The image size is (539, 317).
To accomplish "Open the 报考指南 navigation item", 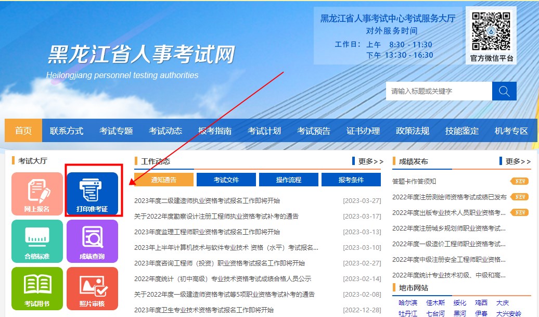I will 216,131.
